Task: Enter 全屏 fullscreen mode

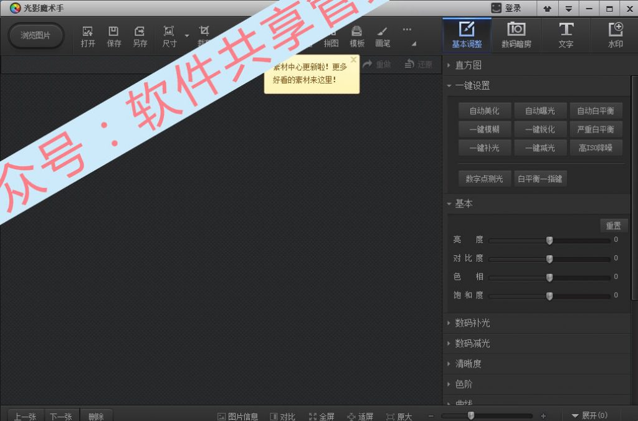Action: (321, 417)
